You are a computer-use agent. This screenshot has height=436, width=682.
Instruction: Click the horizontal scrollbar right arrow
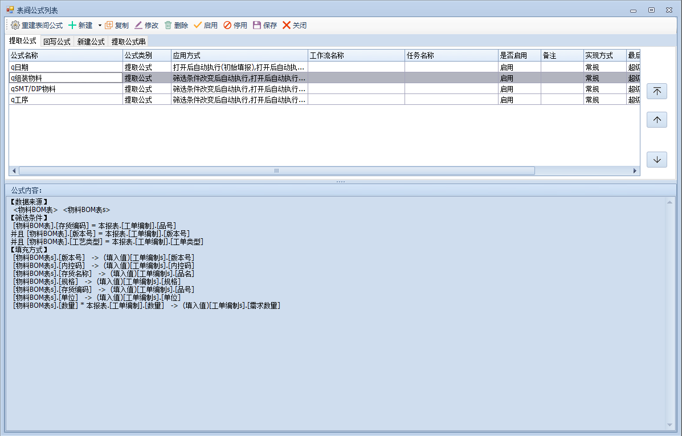click(x=635, y=171)
